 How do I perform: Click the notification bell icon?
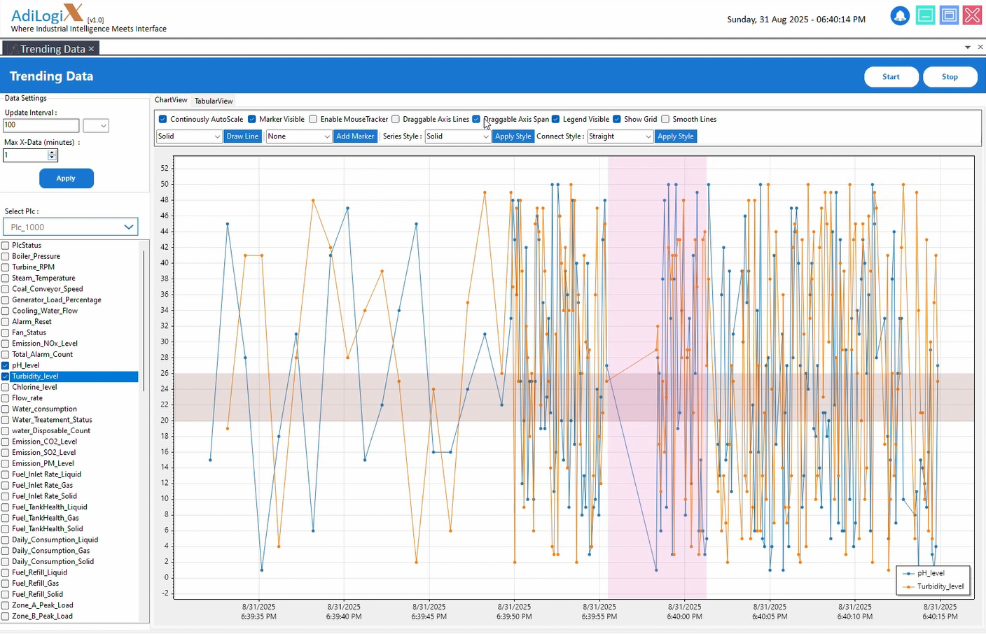[x=900, y=16]
